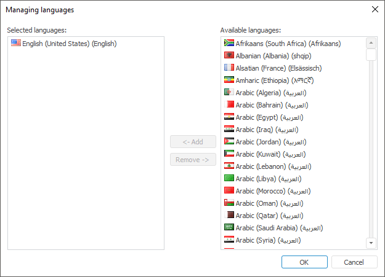The image size is (385, 277).
Task: Click the Albania flag icon
Action: [x=229, y=55]
